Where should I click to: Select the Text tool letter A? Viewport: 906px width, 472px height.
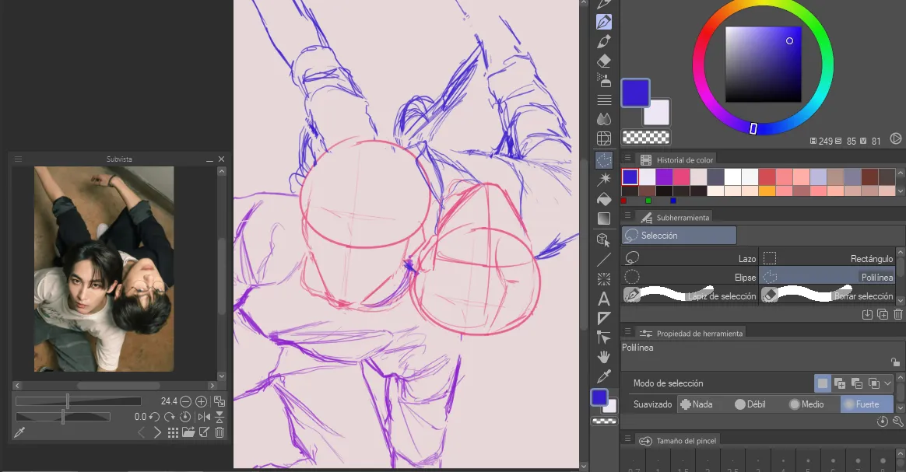click(x=604, y=299)
